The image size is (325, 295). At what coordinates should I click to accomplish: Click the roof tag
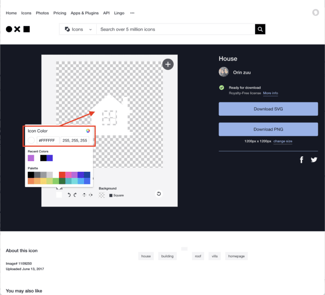pos(198,256)
